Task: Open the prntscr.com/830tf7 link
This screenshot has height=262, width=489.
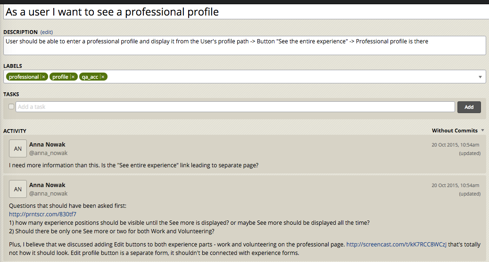Action: (x=42, y=214)
